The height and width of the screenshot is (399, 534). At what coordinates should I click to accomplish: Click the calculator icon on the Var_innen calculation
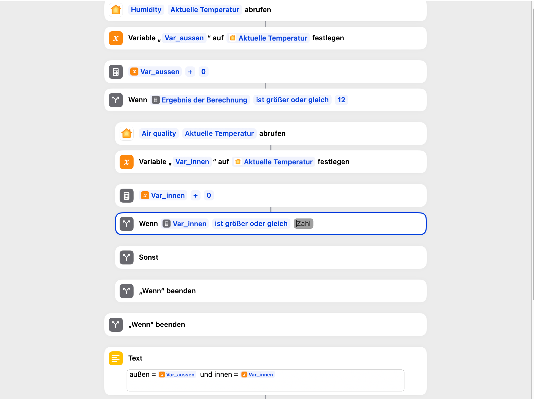127,196
